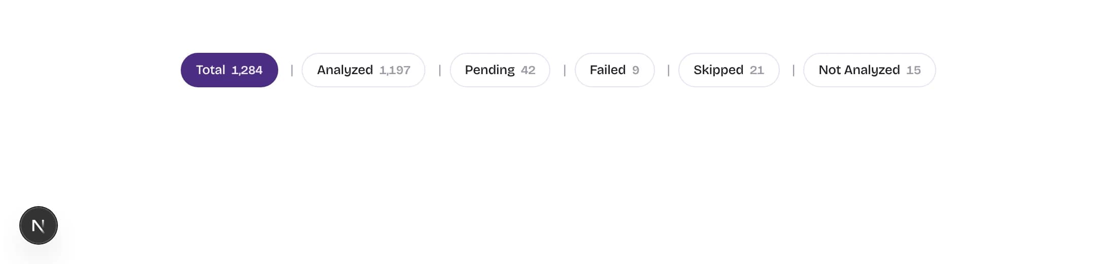Image resolution: width=1117 pixels, height=264 pixels.
Task: Click the 1,284 count badge in Total
Action: [247, 70]
